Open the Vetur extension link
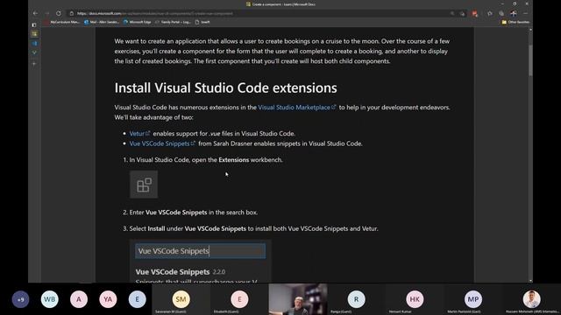Viewport: 561px width, 315px height. (139, 134)
